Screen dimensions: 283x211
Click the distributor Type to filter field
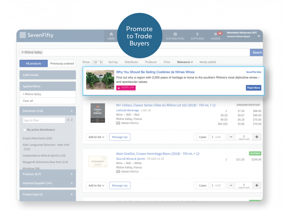[x=44, y=120]
